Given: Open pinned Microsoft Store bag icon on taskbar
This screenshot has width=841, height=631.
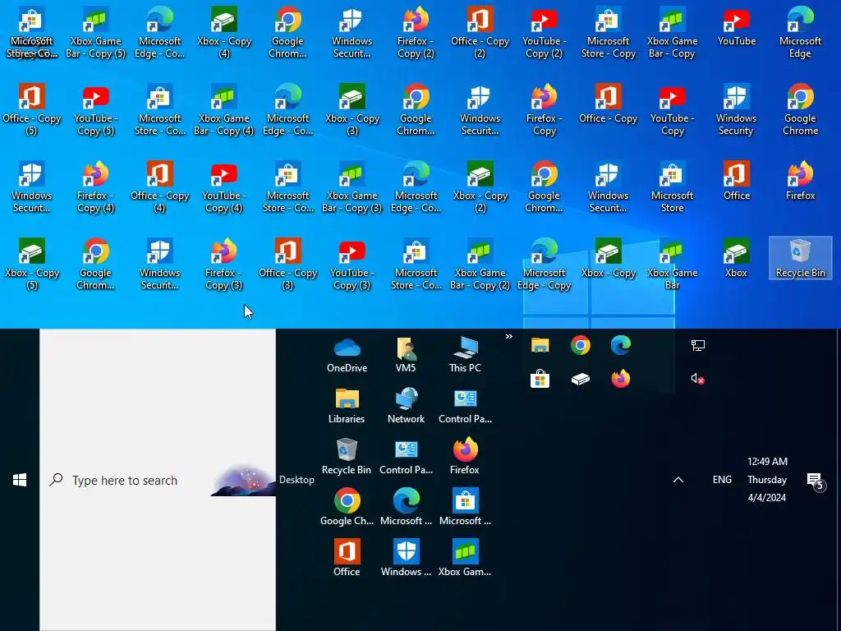Looking at the screenshot, I should coord(540,380).
